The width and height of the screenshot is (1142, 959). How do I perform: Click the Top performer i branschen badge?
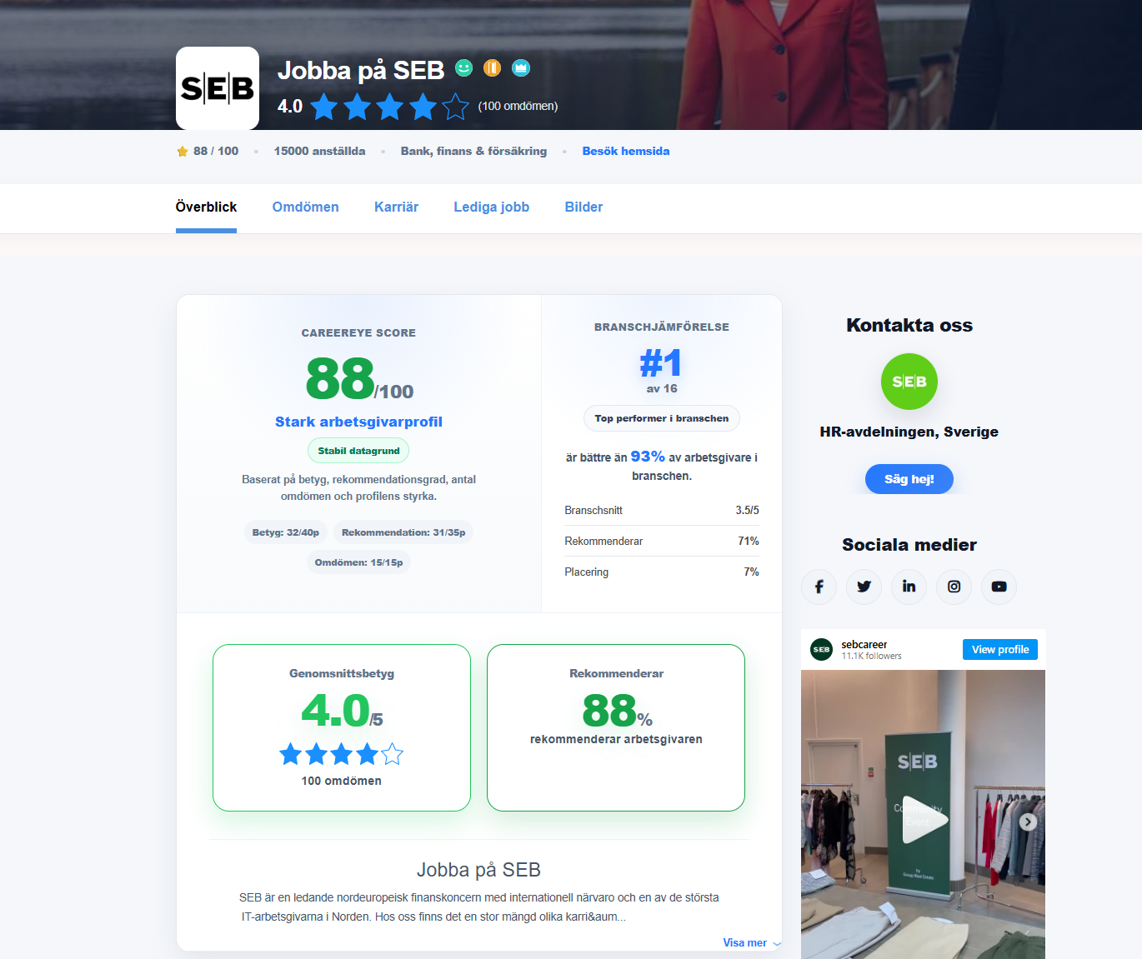(662, 418)
